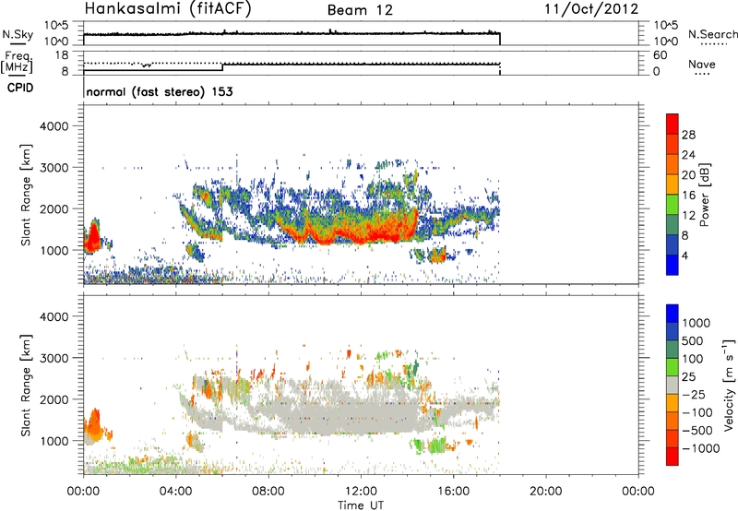Click the blue bottom of power colorbar
This screenshot has height=511, width=738.
[673, 265]
